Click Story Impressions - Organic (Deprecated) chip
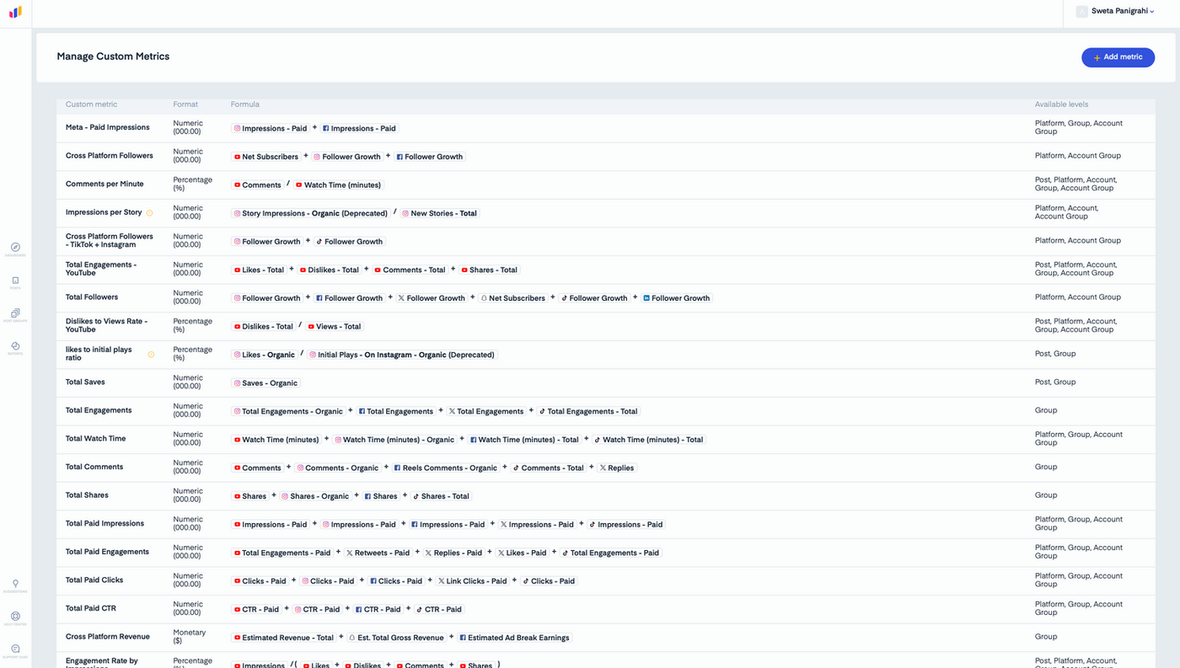1180x668 pixels. pyautogui.click(x=311, y=213)
